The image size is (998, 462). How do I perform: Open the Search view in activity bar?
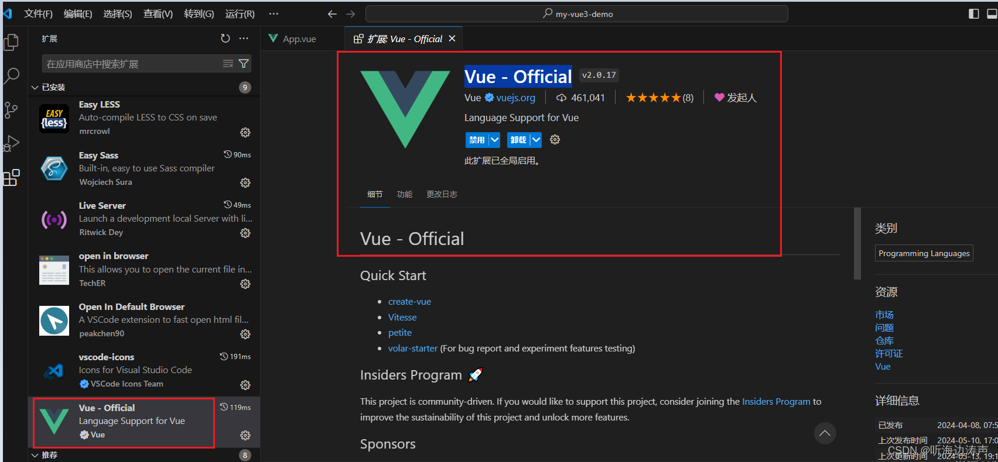pyautogui.click(x=11, y=75)
